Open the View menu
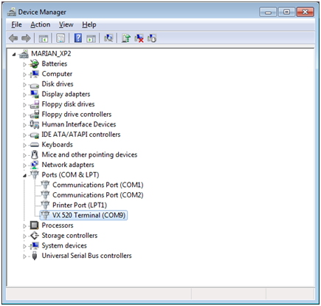This screenshot has height=306, width=321. click(x=66, y=24)
